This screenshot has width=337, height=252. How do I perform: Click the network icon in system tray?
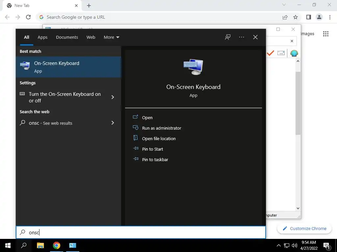coord(287,245)
